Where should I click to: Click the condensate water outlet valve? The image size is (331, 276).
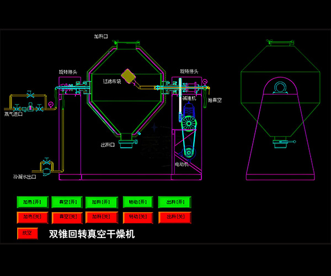pos(45,165)
